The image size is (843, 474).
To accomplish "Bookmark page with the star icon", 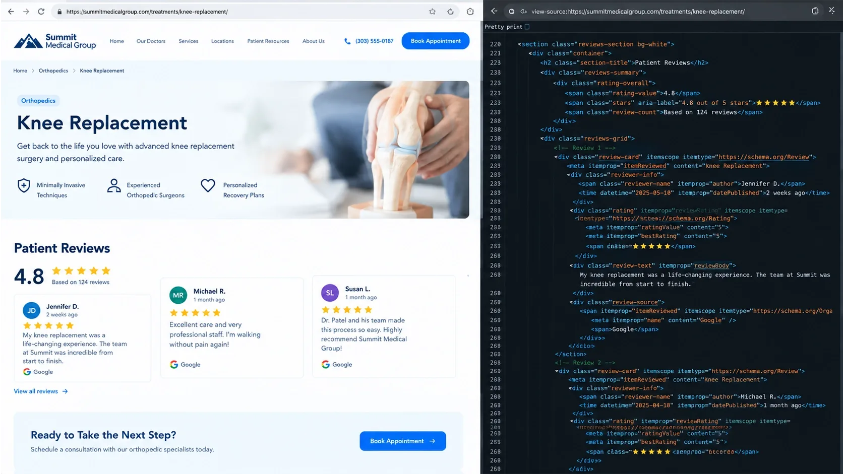I will click(432, 12).
